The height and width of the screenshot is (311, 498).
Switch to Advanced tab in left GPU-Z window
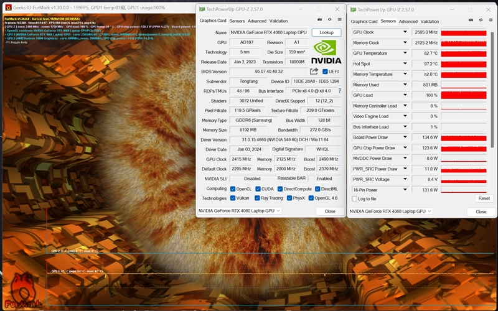point(257,21)
